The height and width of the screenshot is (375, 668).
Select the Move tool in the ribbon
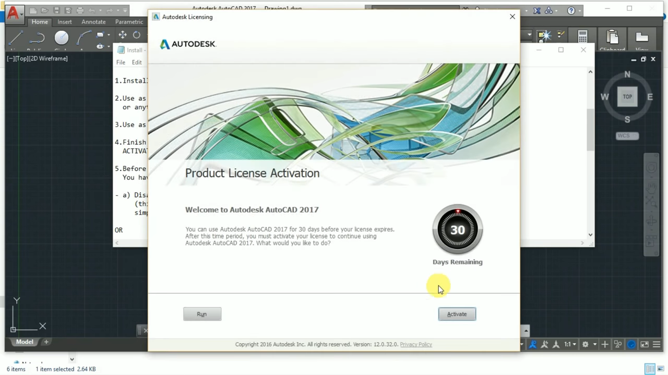click(123, 35)
